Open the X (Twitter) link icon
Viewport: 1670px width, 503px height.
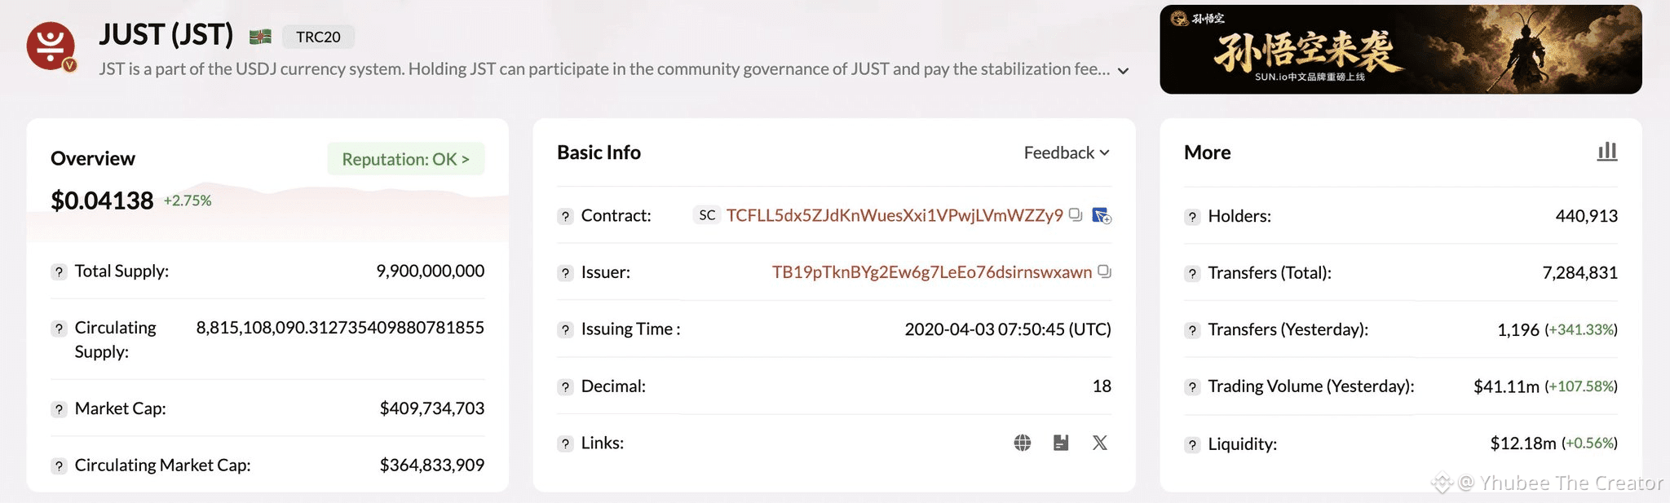click(1100, 443)
